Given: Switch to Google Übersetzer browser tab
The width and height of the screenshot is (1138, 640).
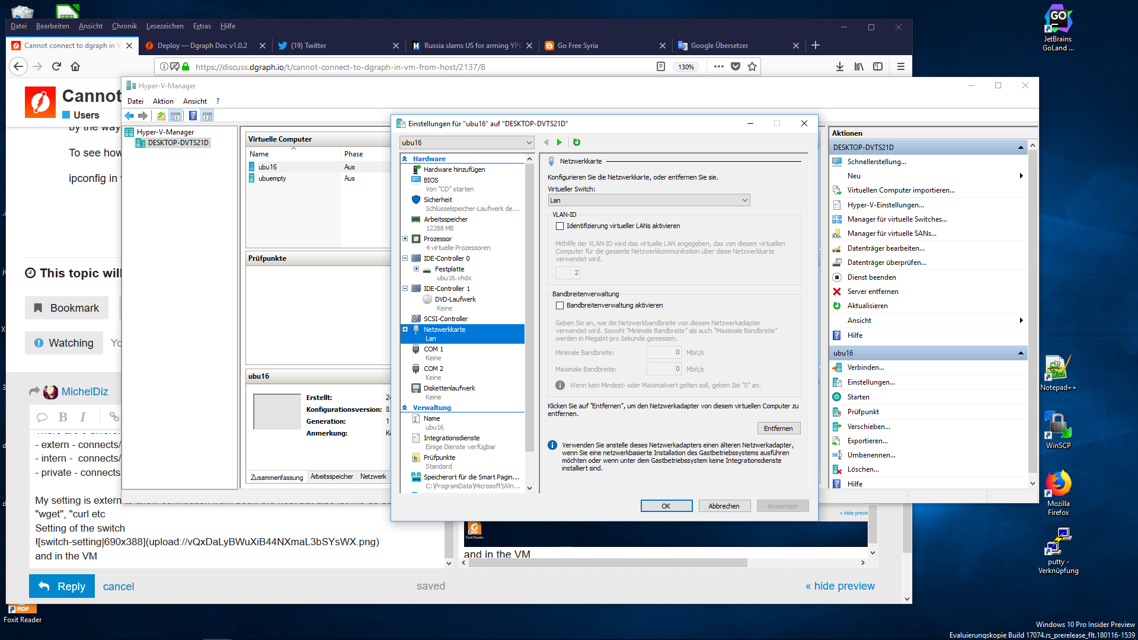Looking at the screenshot, I should click(x=739, y=45).
